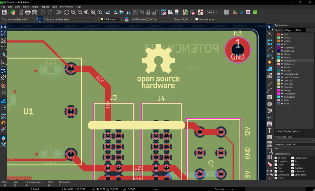Hide F.Cu layer via eye icon
This screenshot has width=315, height=191.
[282, 35]
